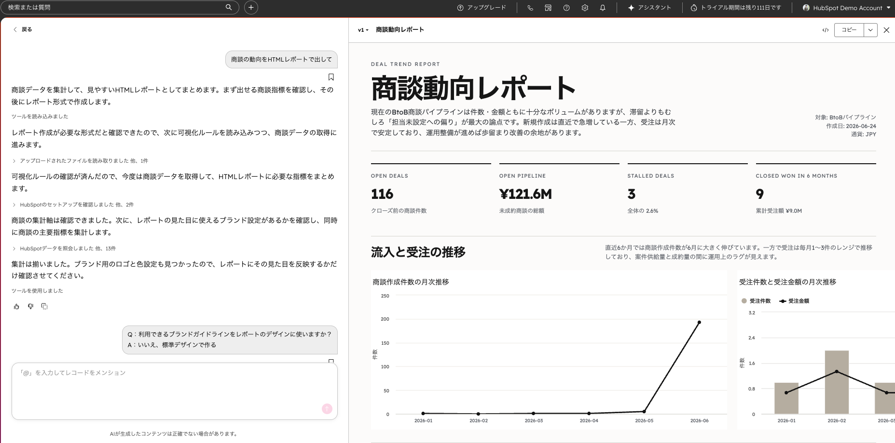Click the 受注件数 legend item

click(x=756, y=301)
